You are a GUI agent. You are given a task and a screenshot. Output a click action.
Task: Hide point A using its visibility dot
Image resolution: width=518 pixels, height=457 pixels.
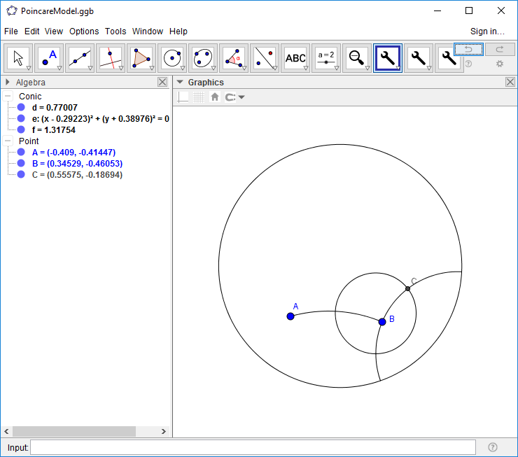pyautogui.click(x=21, y=152)
